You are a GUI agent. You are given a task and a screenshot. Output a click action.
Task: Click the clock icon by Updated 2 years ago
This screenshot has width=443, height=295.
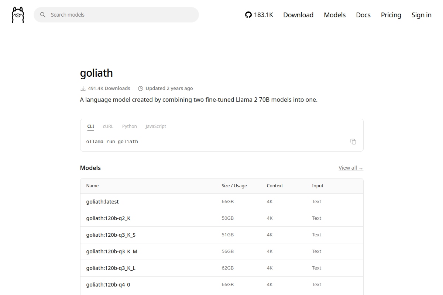pos(140,88)
